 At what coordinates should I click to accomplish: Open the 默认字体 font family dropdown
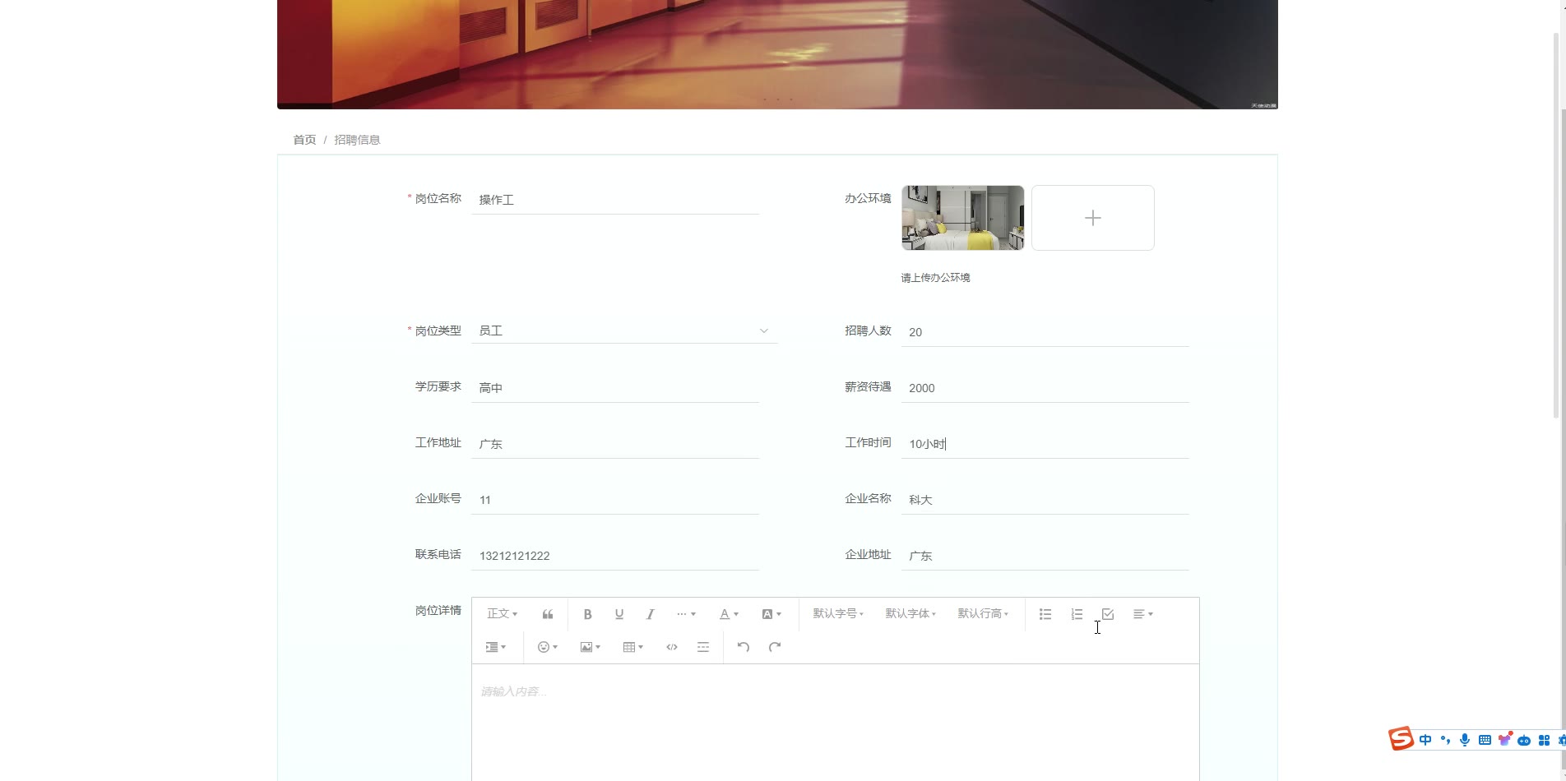tap(910, 614)
